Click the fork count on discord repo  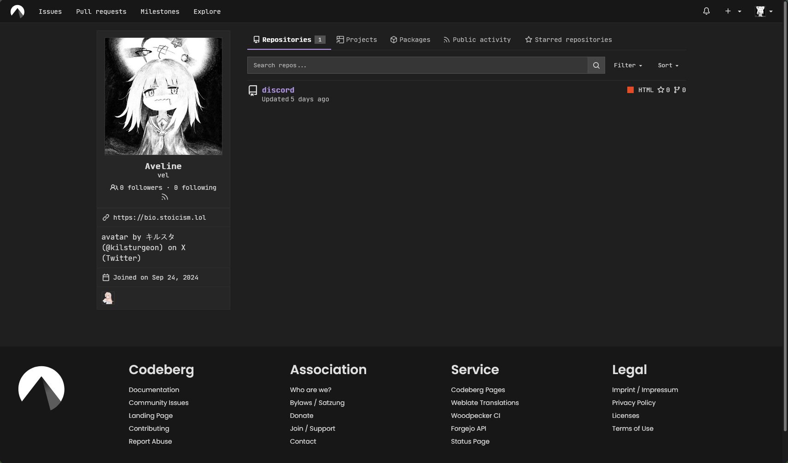click(x=680, y=90)
